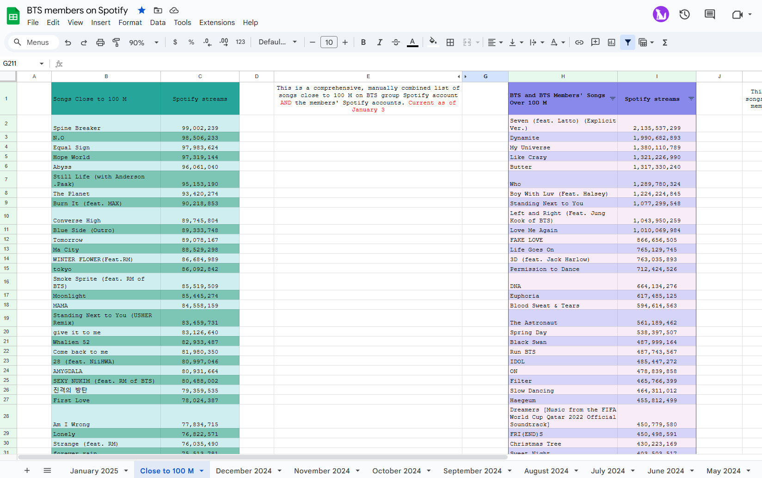Increase decimal places icon

[224, 42]
